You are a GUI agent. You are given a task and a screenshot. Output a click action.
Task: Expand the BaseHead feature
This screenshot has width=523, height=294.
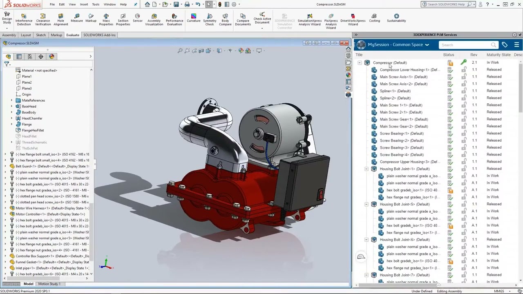point(12,106)
